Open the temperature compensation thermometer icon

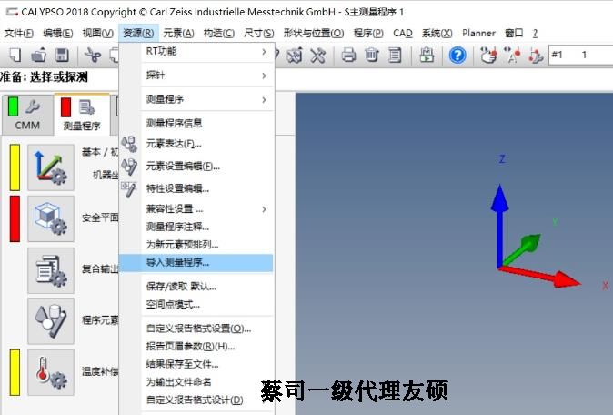tap(51, 372)
